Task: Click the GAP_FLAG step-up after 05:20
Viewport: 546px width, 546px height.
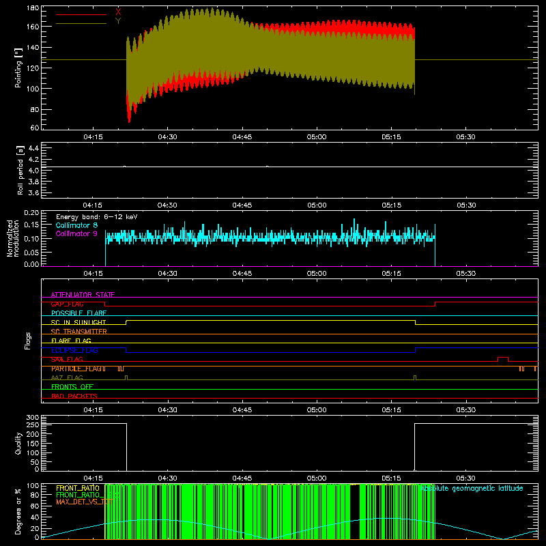Action: 435,304
